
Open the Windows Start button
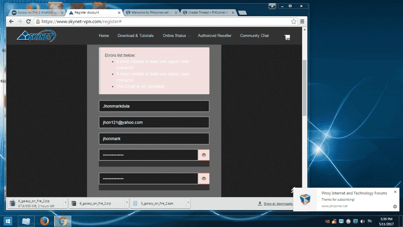click(7, 221)
